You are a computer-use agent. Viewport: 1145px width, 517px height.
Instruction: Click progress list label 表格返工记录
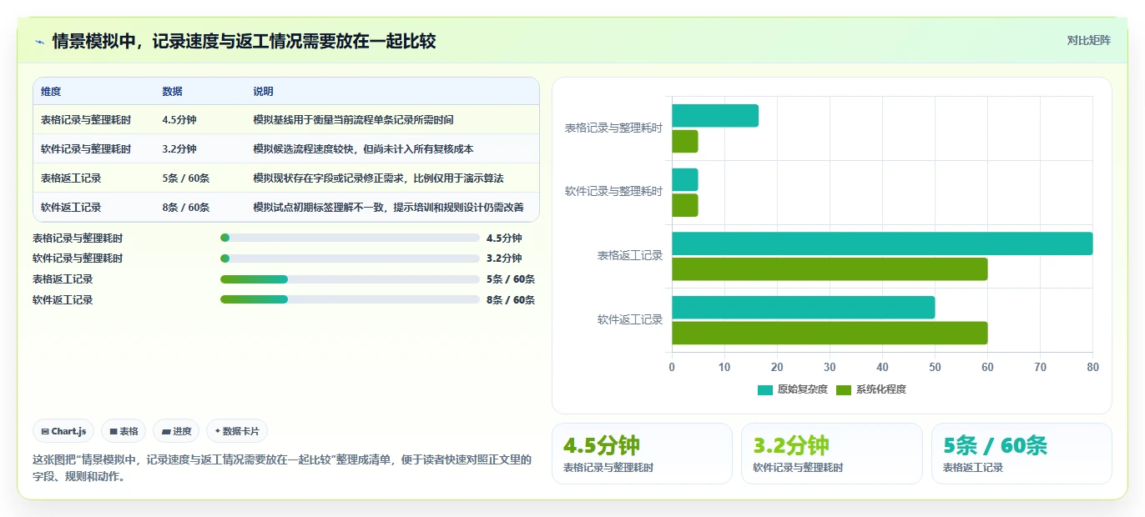(63, 279)
